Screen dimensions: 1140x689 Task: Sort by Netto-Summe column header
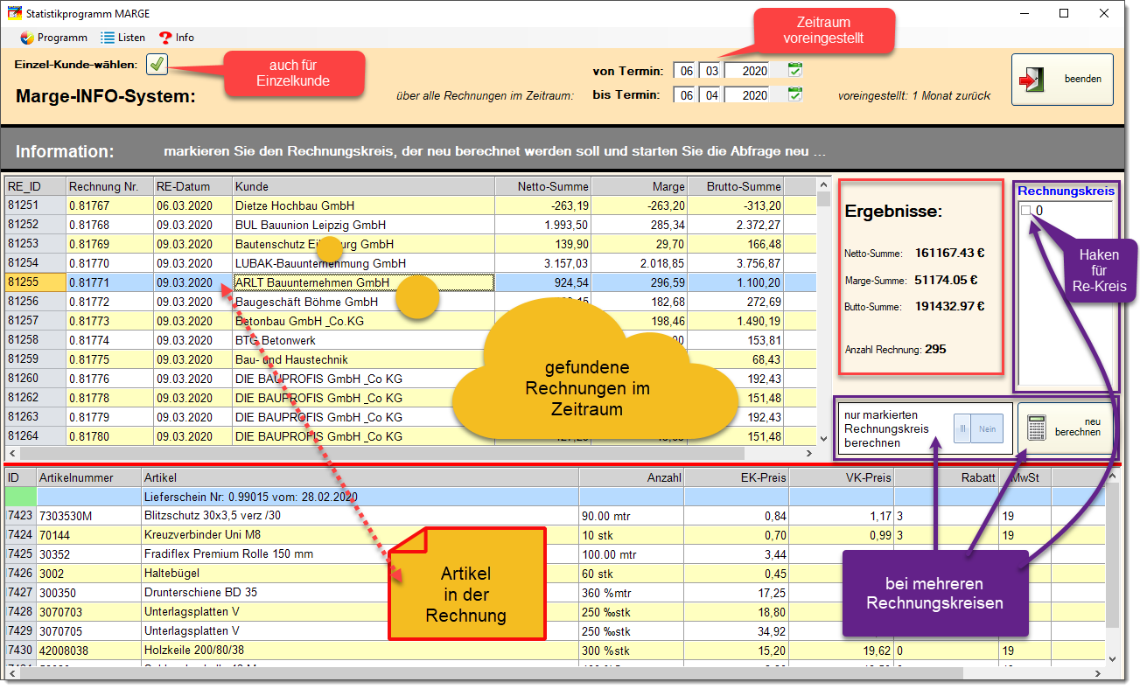543,186
